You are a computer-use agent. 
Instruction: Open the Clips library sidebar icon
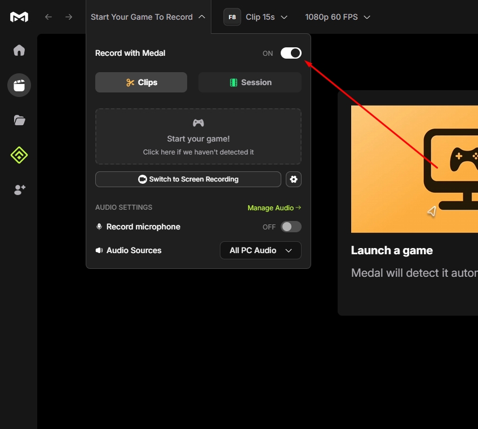coord(19,85)
